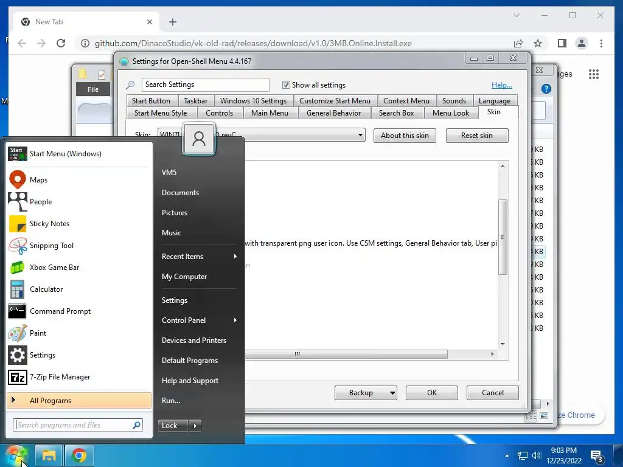Open Chrome tab search chevron

coord(517,15)
